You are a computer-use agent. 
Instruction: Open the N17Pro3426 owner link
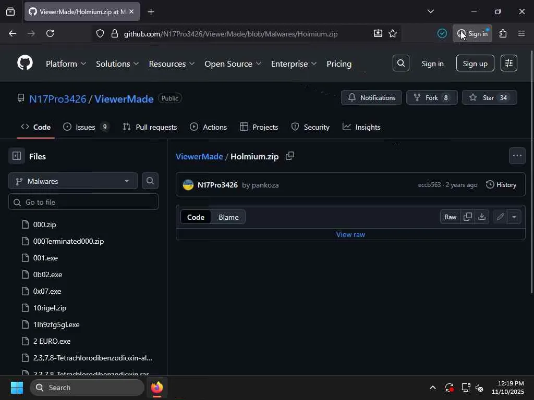57,99
